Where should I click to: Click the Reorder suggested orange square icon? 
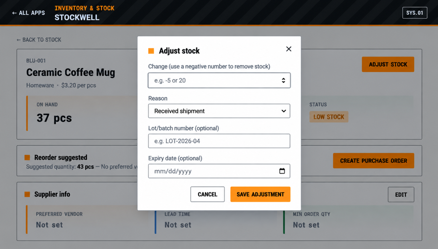tap(27, 158)
